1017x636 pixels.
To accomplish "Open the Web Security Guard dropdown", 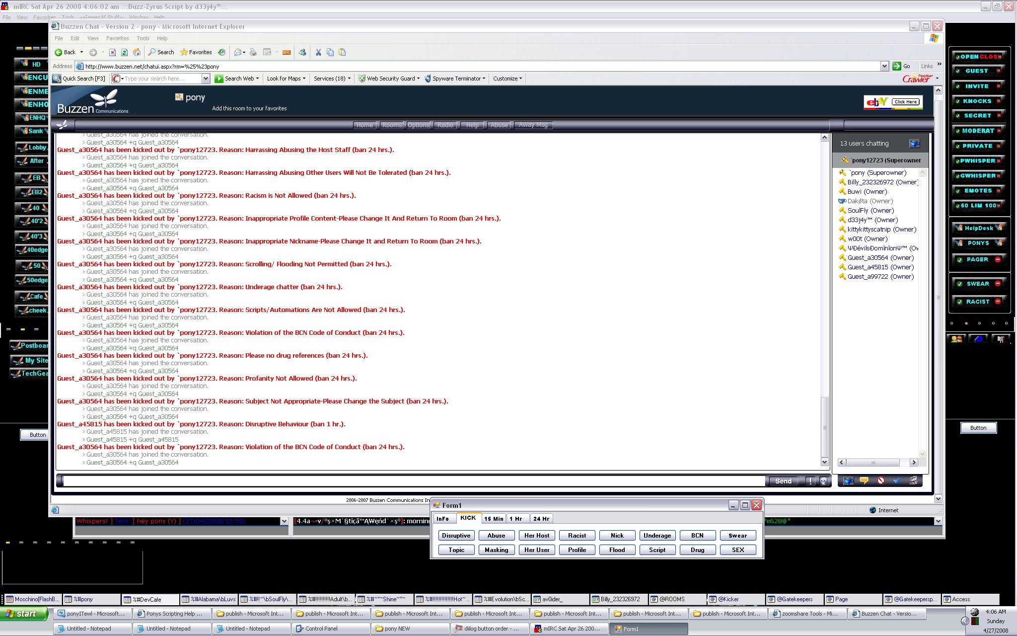I will tap(418, 79).
